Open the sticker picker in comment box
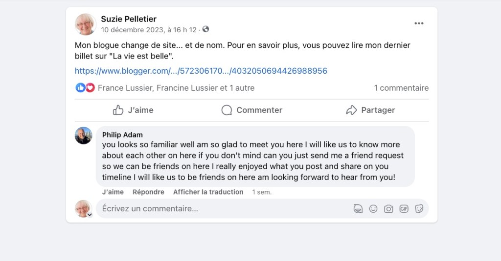This screenshot has width=501, height=261. (x=419, y=209)
